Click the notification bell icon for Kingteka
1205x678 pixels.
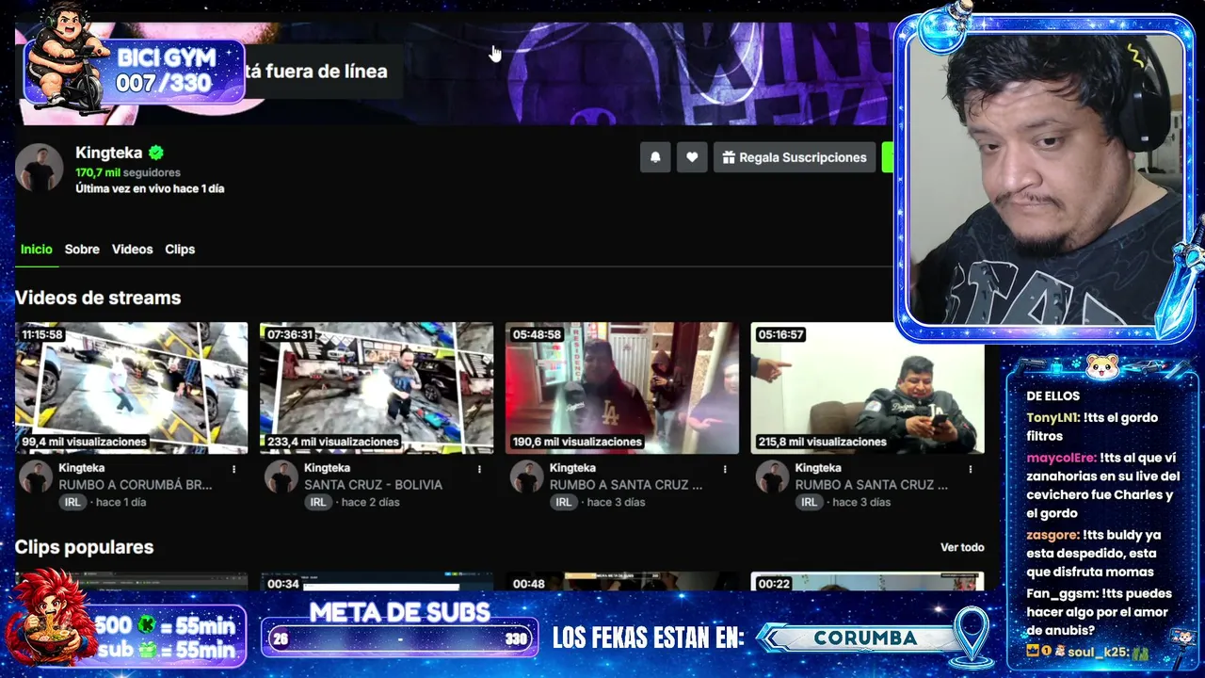655,157
